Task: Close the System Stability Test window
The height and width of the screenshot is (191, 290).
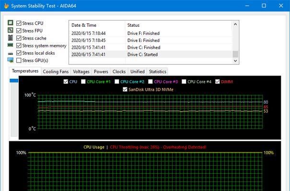Action: (281, 6)
